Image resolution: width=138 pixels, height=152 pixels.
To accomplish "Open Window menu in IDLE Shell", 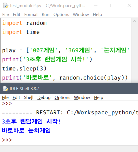I will tap(82, 98).
